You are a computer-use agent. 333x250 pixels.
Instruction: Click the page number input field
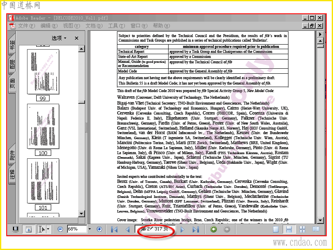point(154,229)
